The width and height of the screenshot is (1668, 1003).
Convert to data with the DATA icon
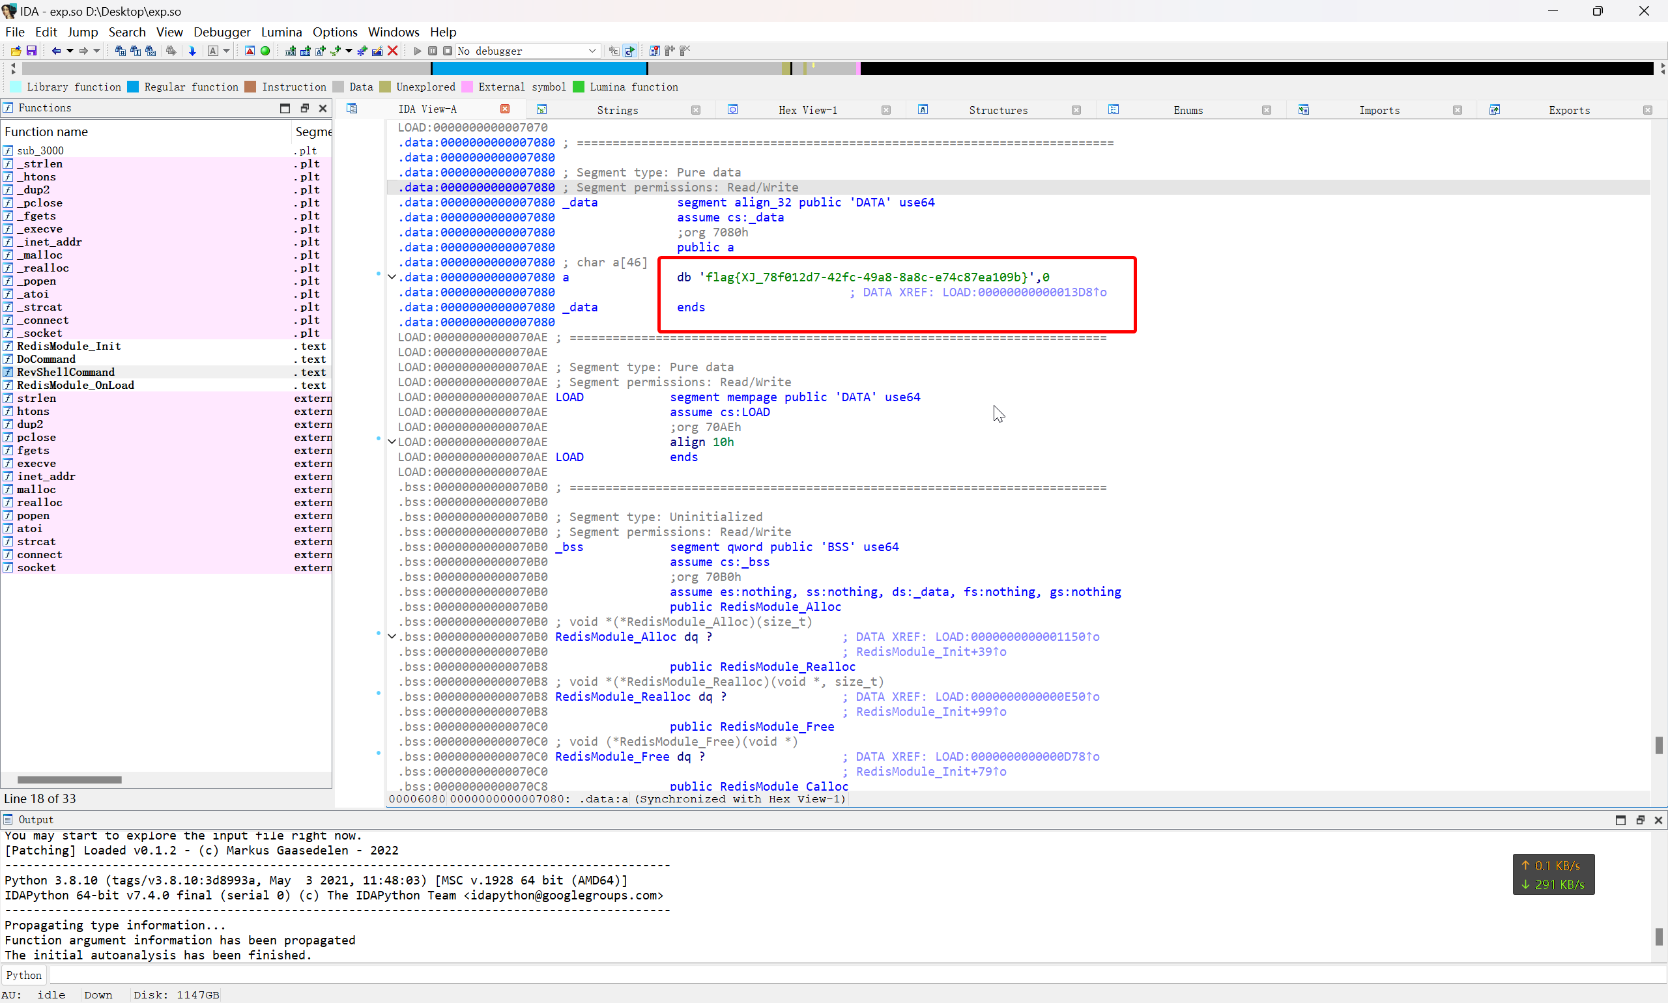306,51
